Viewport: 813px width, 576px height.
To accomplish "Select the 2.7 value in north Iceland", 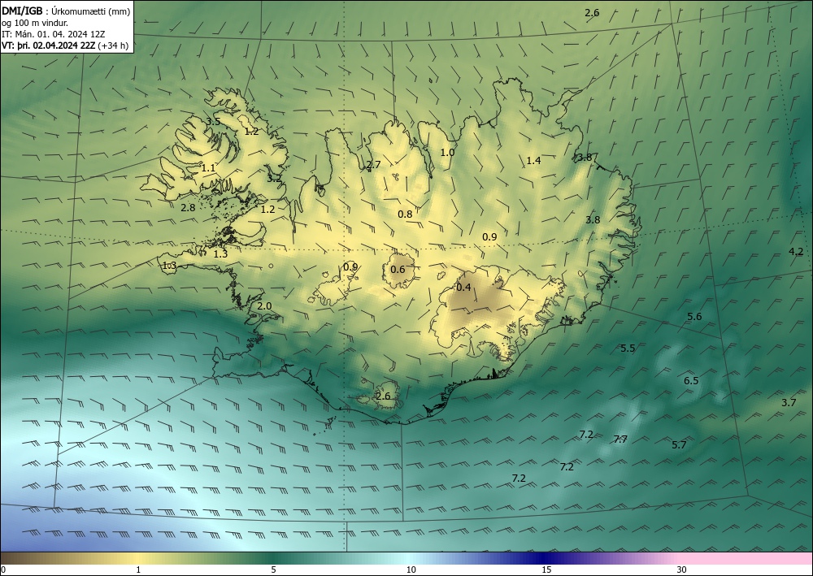I will coord(373,165).
